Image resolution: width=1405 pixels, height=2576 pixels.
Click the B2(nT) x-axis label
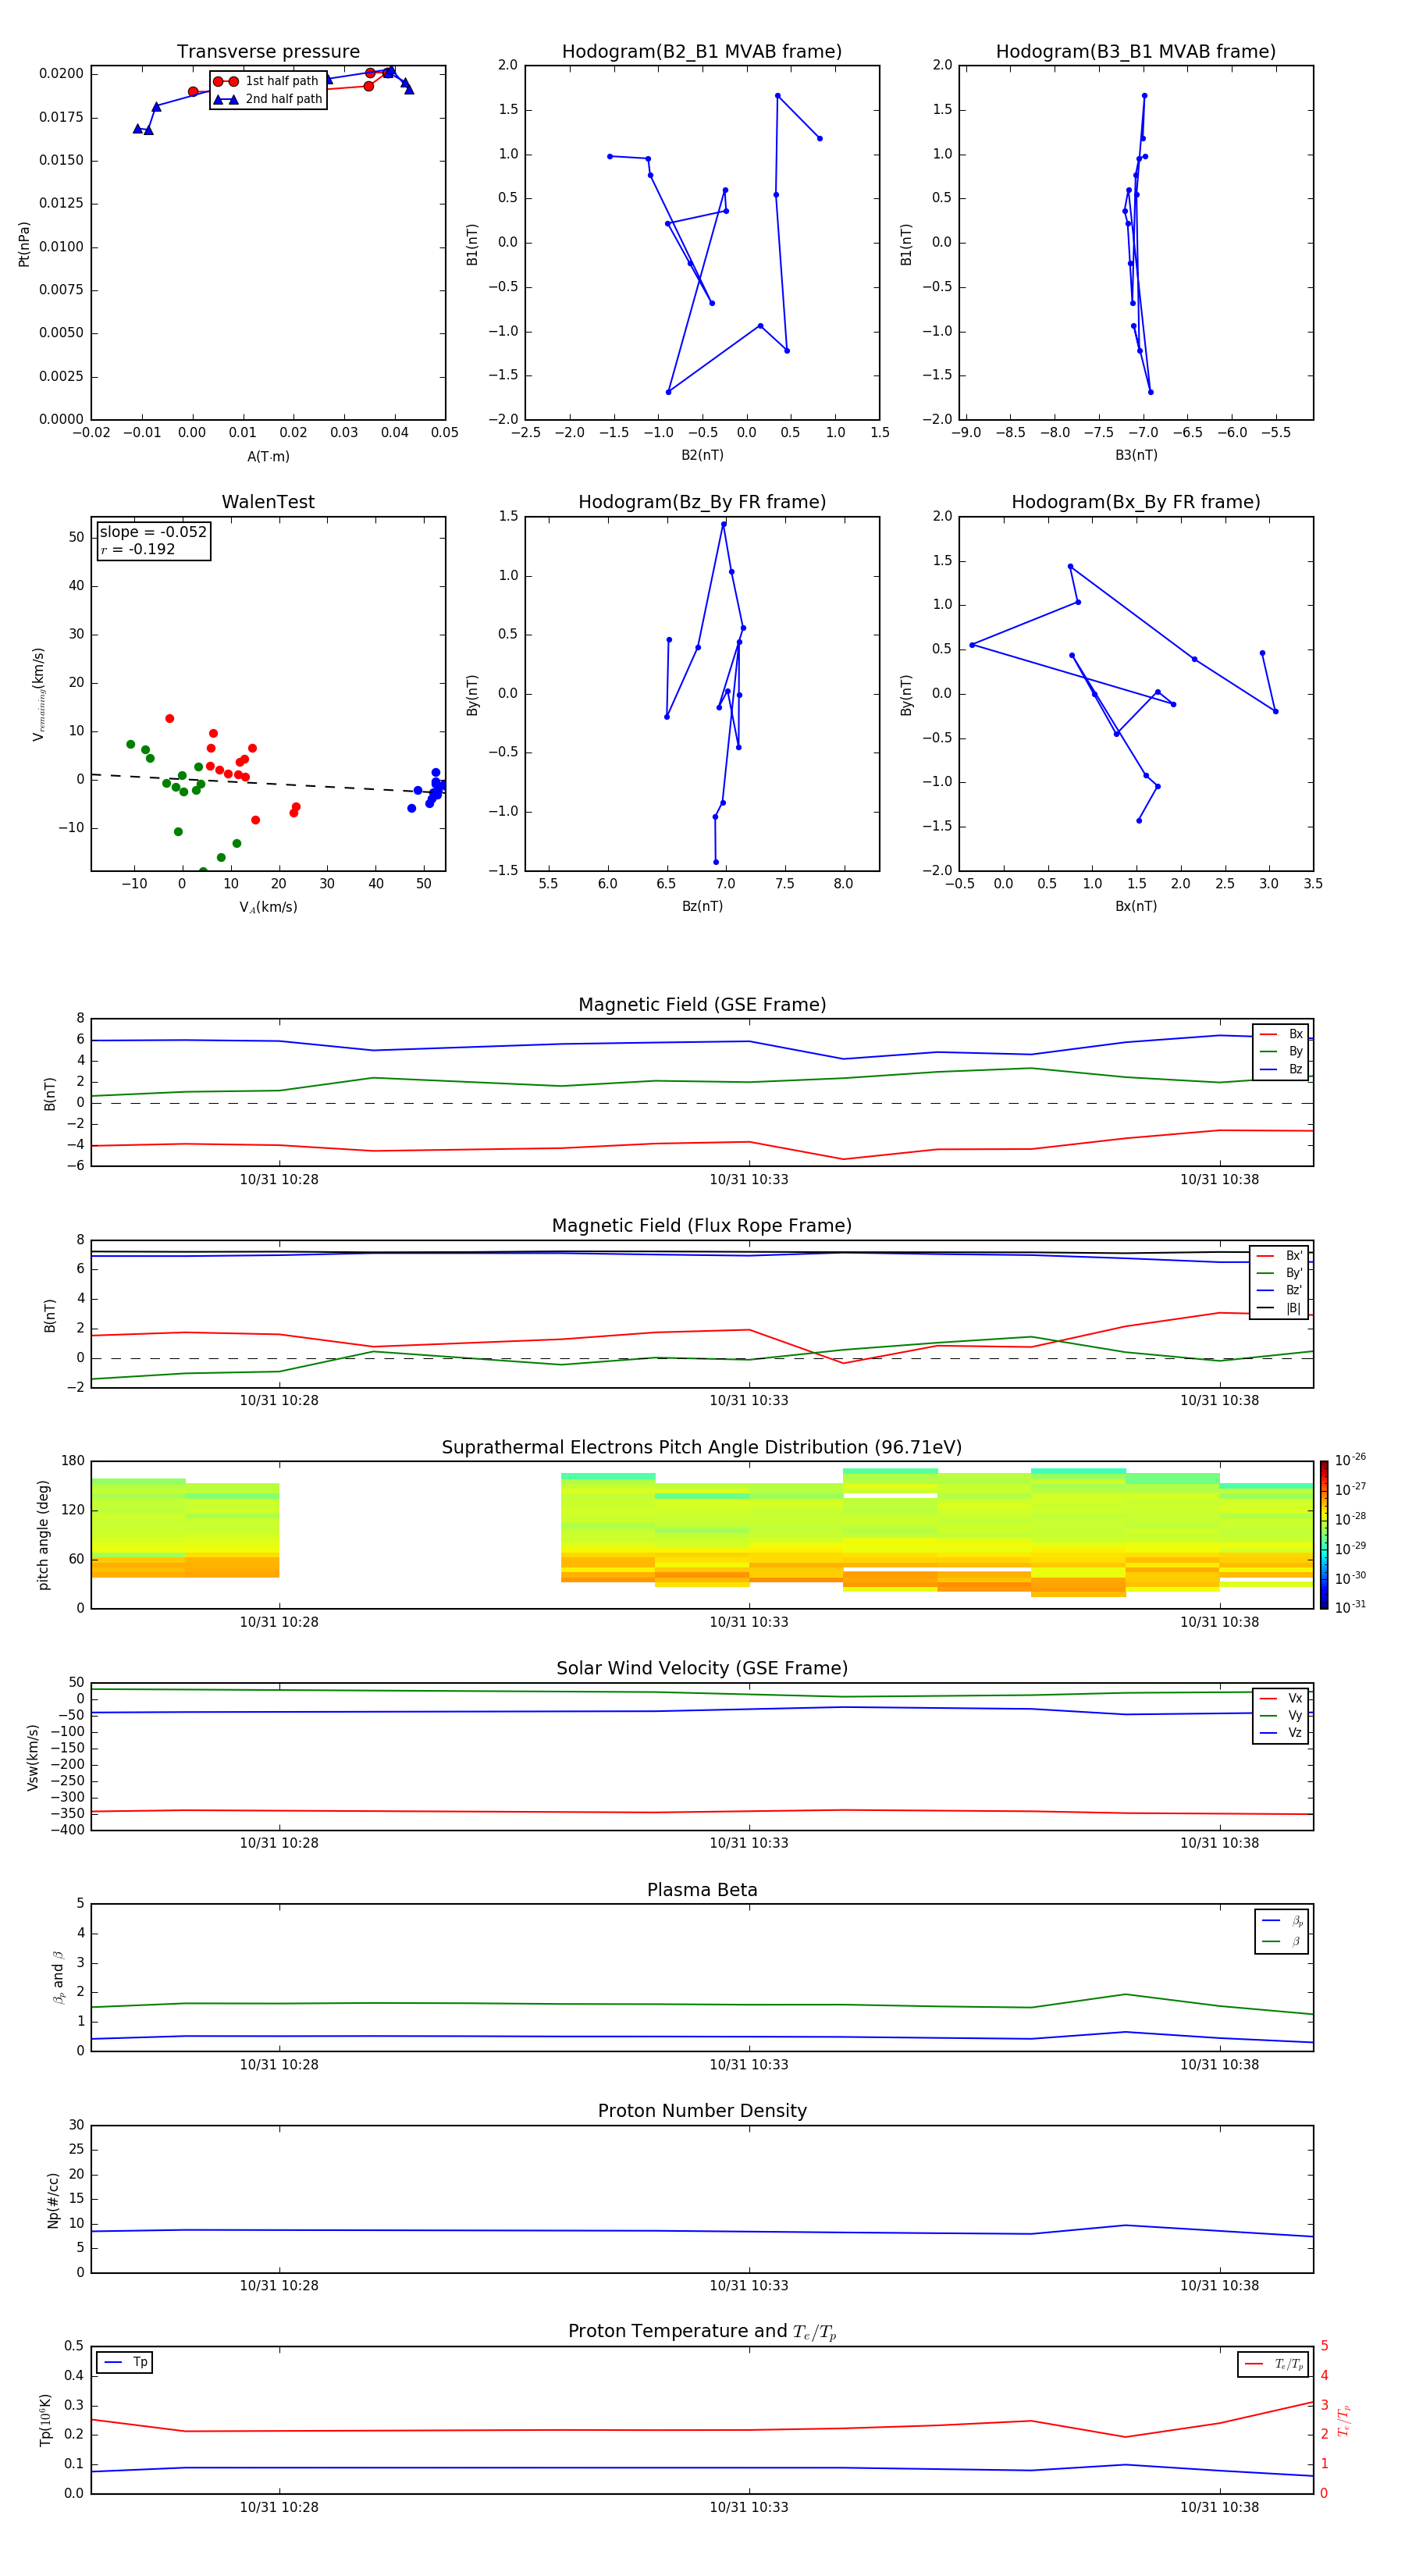click(x=702, y=455)
